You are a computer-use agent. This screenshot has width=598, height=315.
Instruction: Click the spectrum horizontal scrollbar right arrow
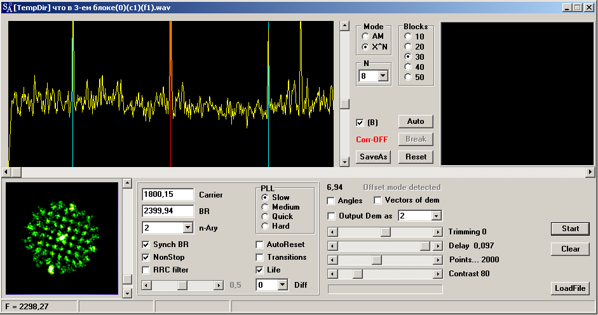pos(590,172)
